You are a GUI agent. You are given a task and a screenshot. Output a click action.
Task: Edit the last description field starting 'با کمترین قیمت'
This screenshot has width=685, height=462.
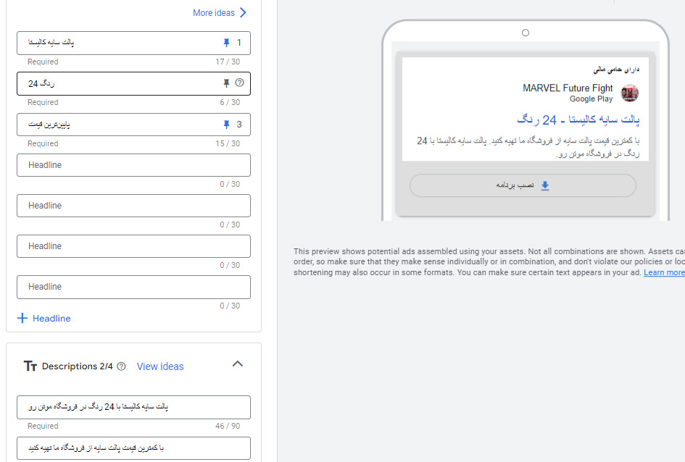(133, 448)
